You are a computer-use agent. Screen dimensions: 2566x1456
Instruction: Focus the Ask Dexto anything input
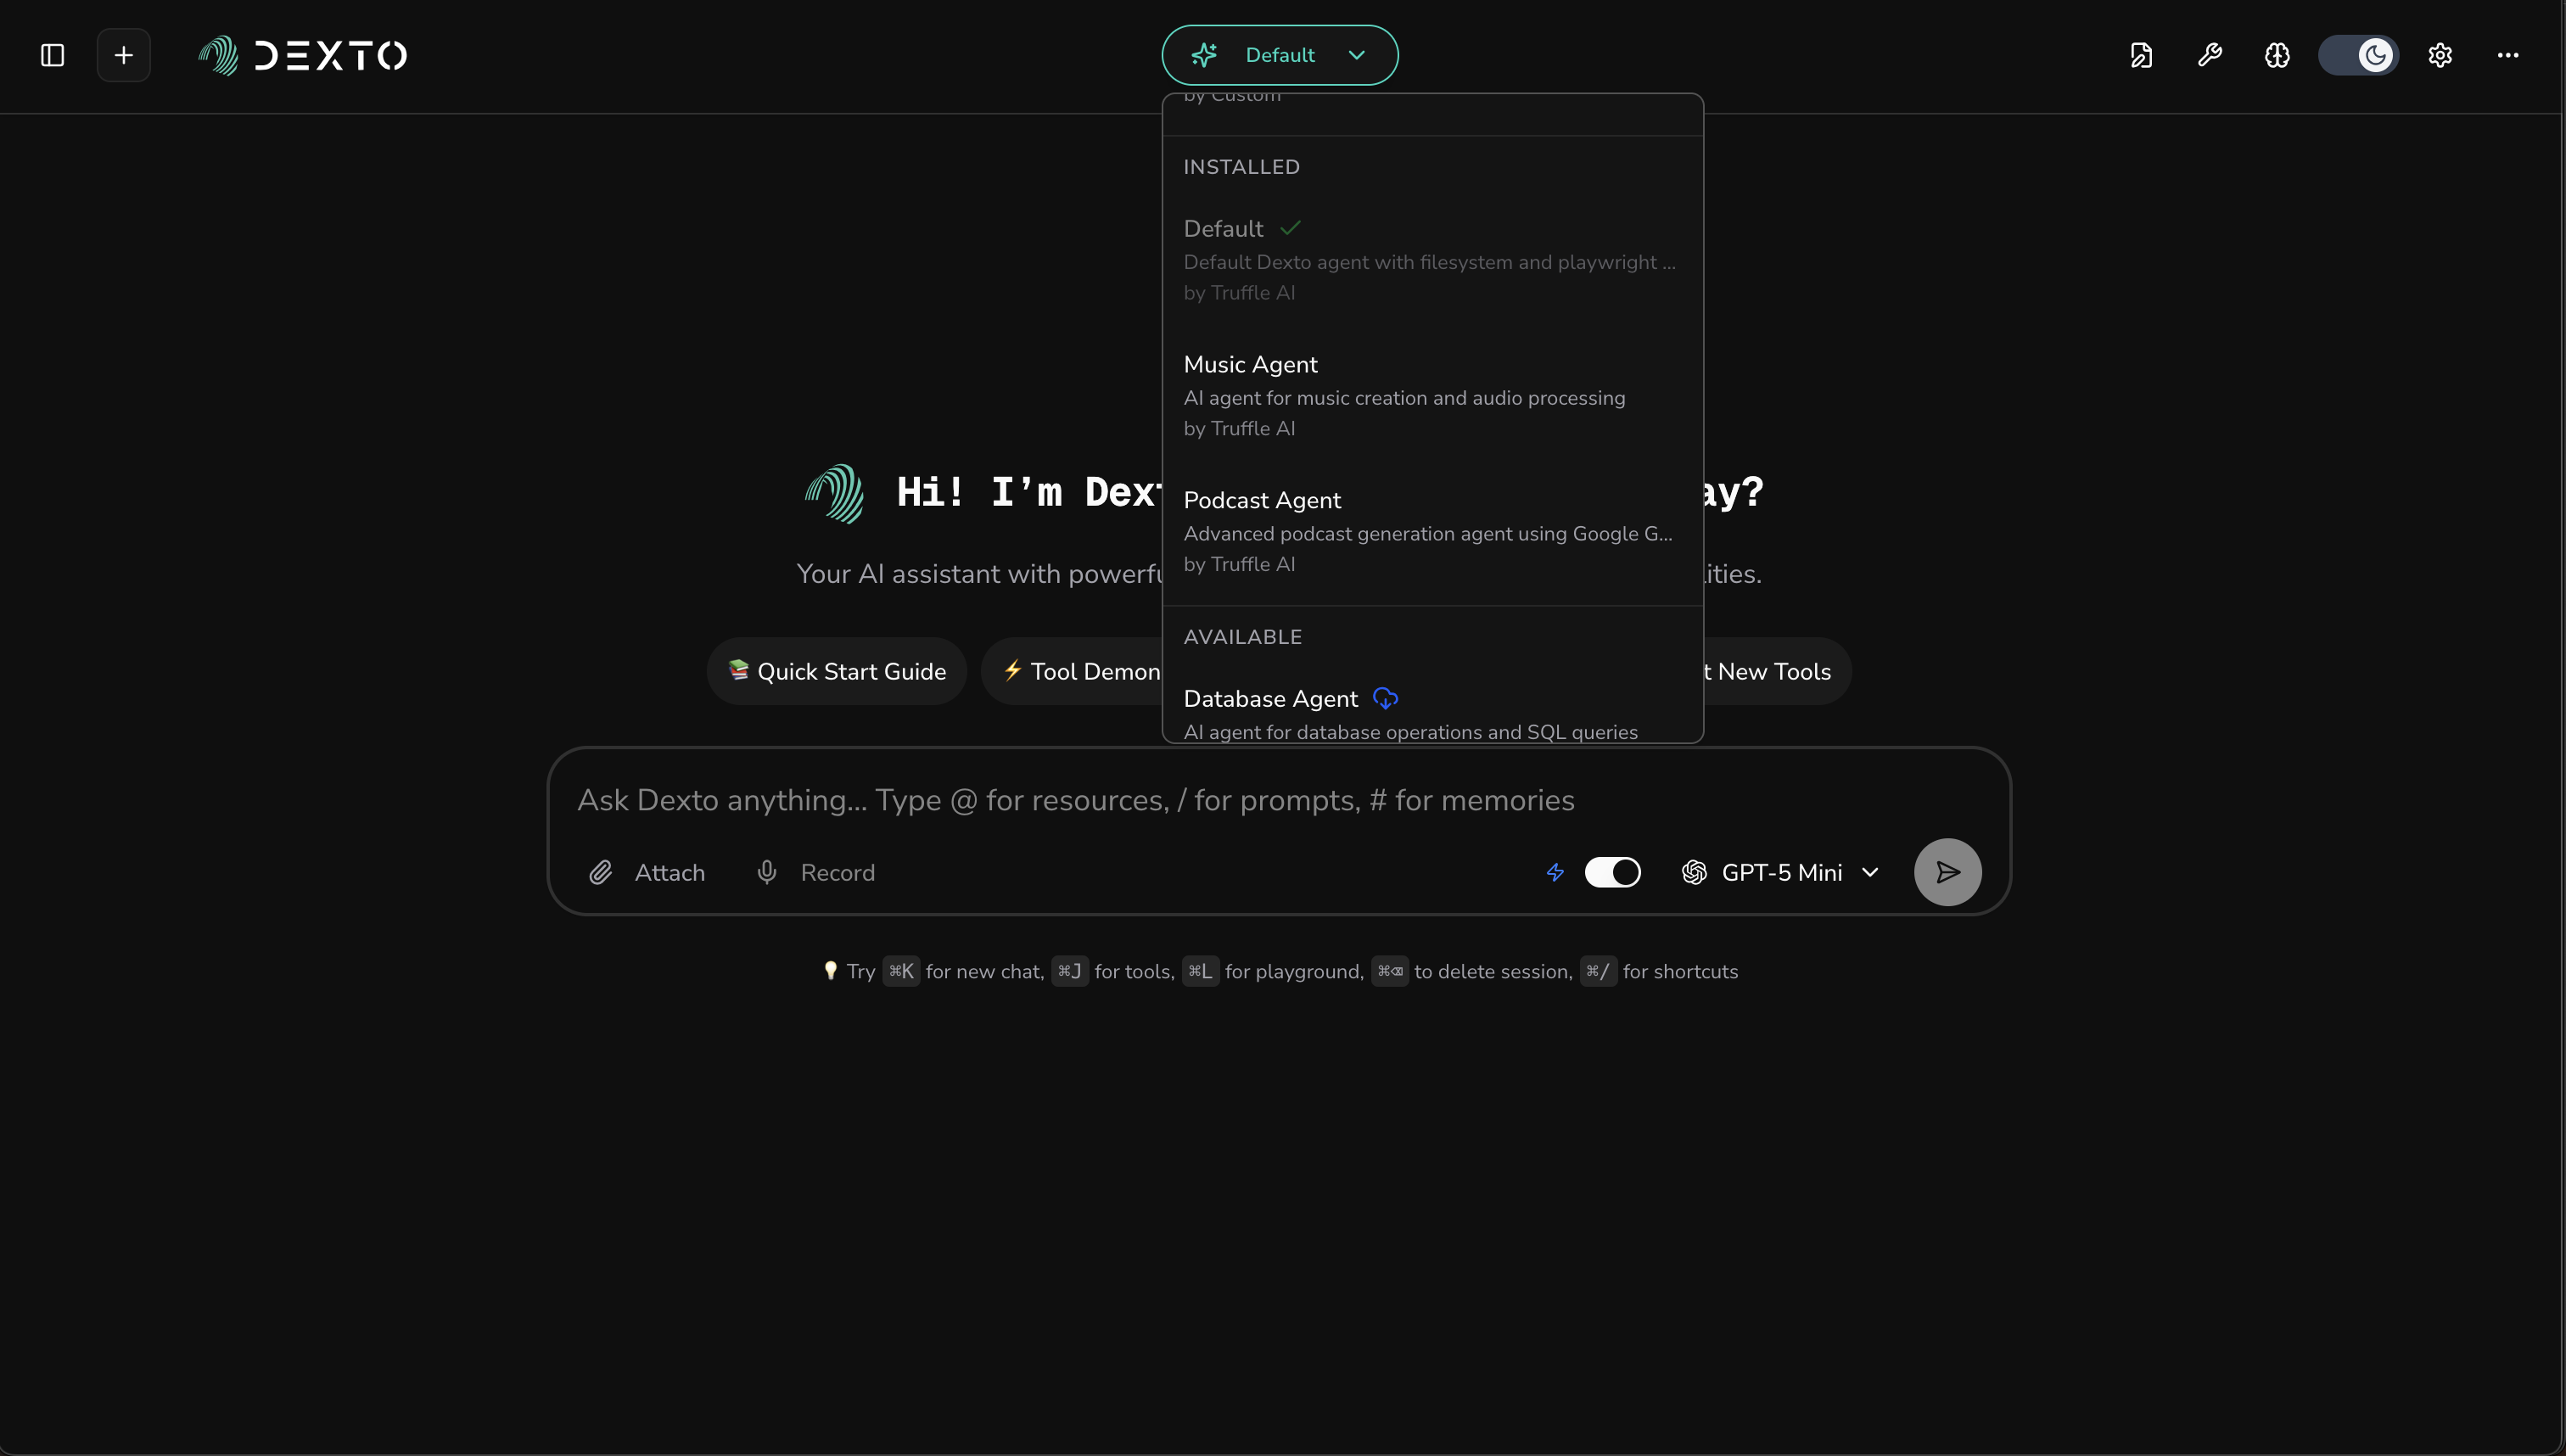tap(1075, 800)
